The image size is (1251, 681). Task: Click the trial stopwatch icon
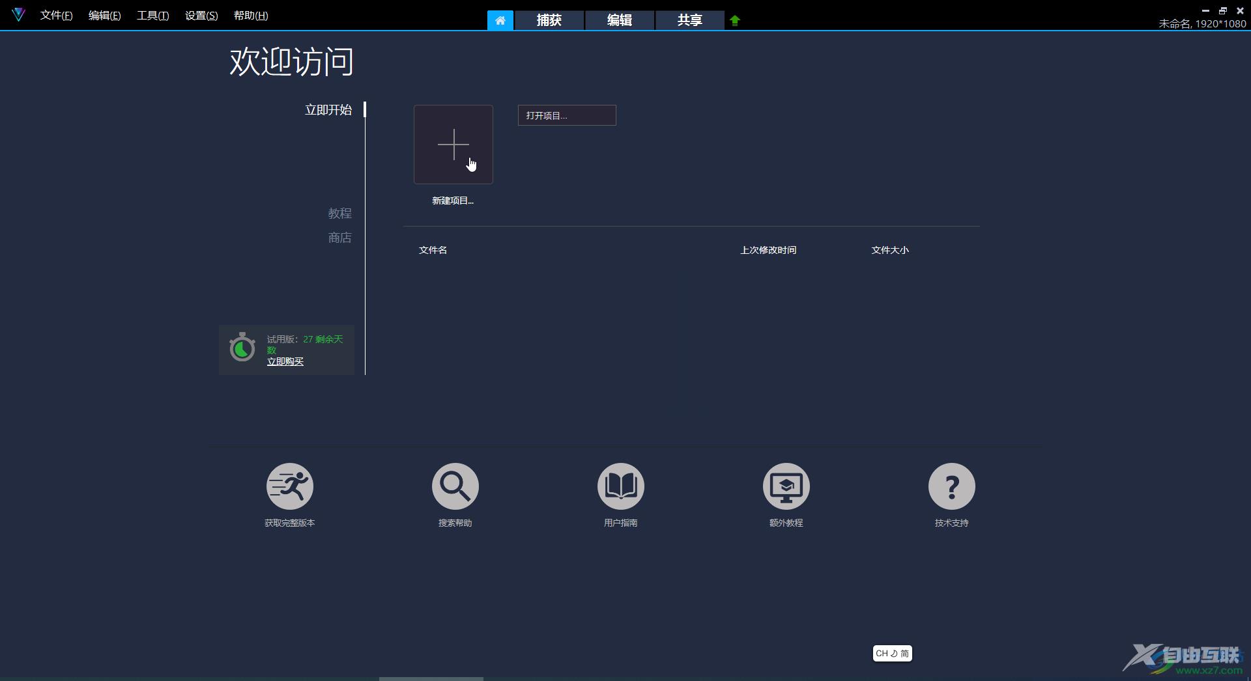pos(242,347)
